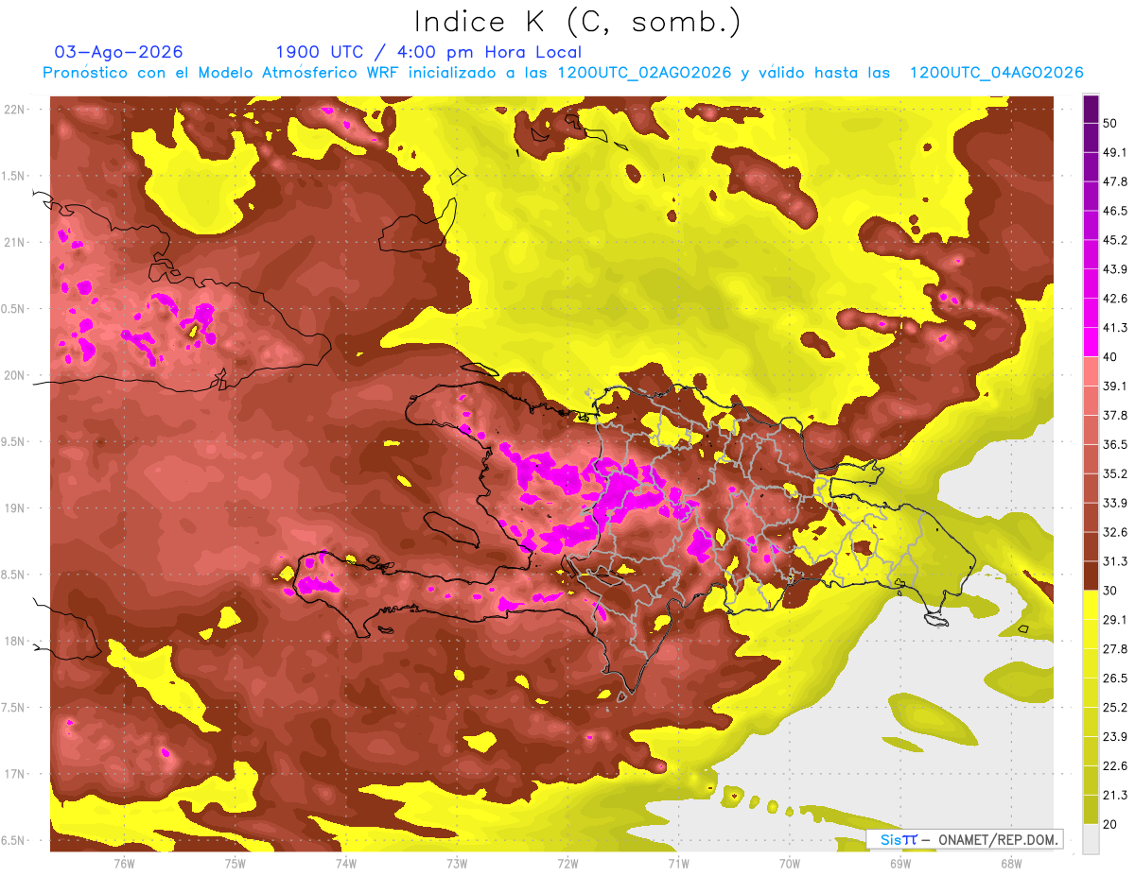Click the "20" colorbar label
1135x876 pixels.
click(x=1111, y=824)
